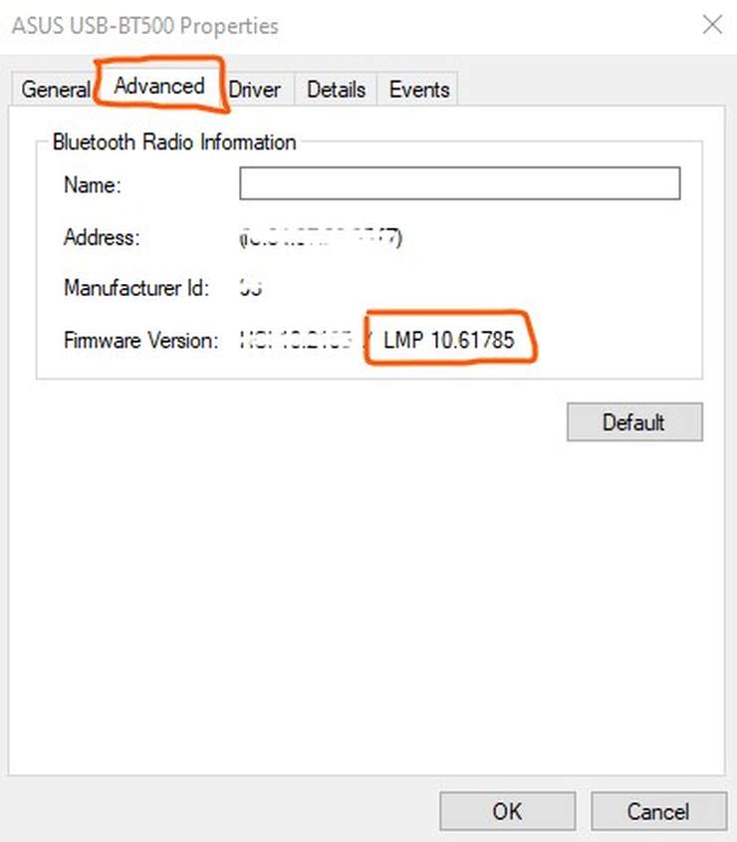The width and height of the screenshot is (737, 842).
Task: Click the blurred Bluetooth address value
Action: (320, 238)
